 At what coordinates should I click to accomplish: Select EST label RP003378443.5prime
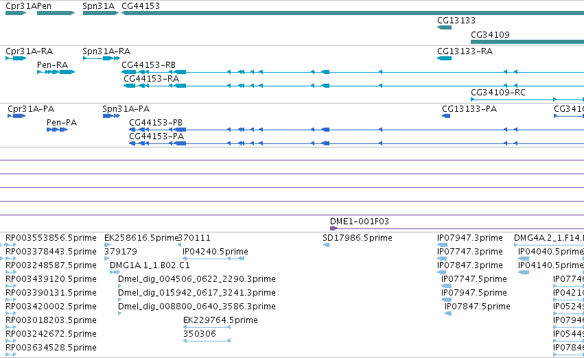point(51,252)
